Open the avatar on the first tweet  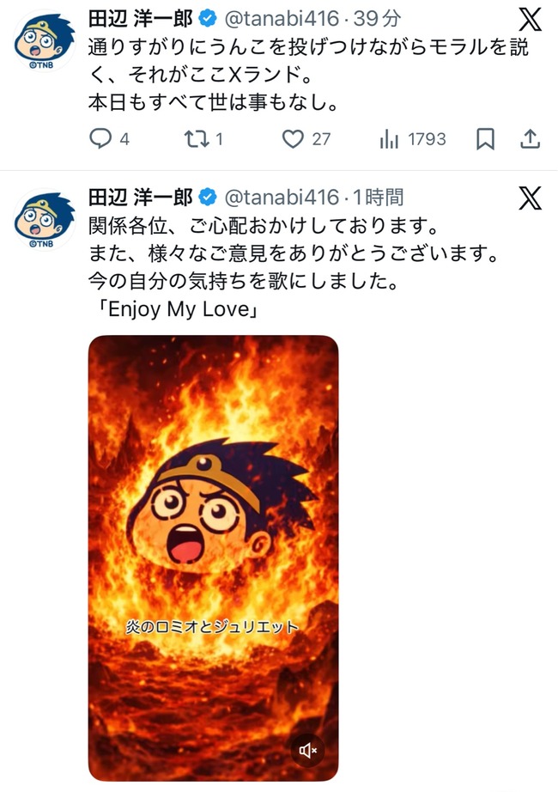(44, 40)
